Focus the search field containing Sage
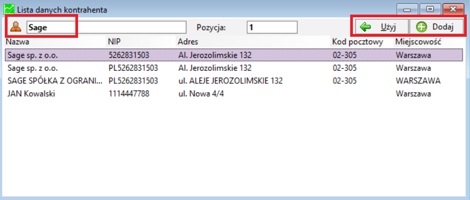 pos(106,27)
